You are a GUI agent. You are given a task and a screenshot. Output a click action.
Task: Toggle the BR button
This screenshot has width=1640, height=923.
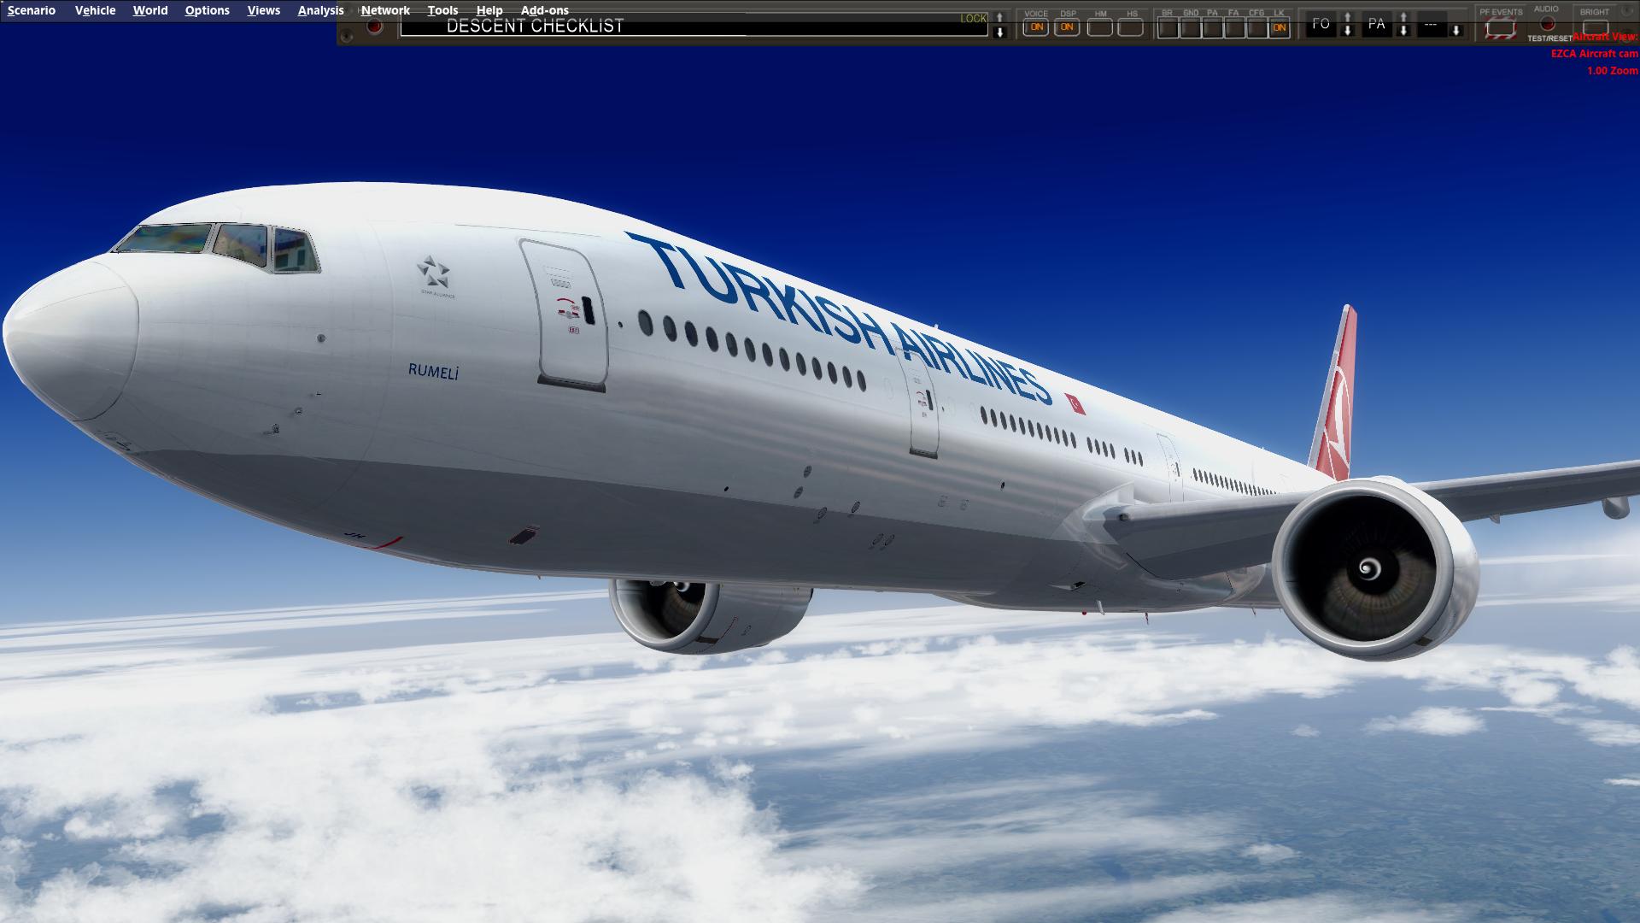1168,28
